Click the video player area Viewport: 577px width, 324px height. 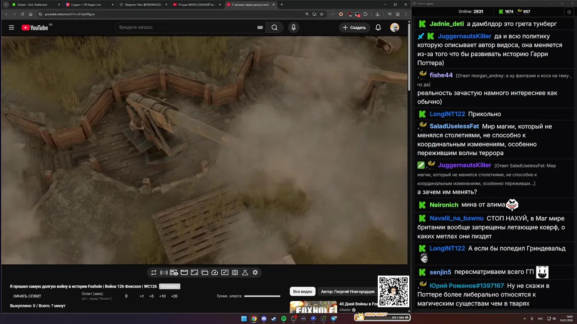tap(205, 150)
